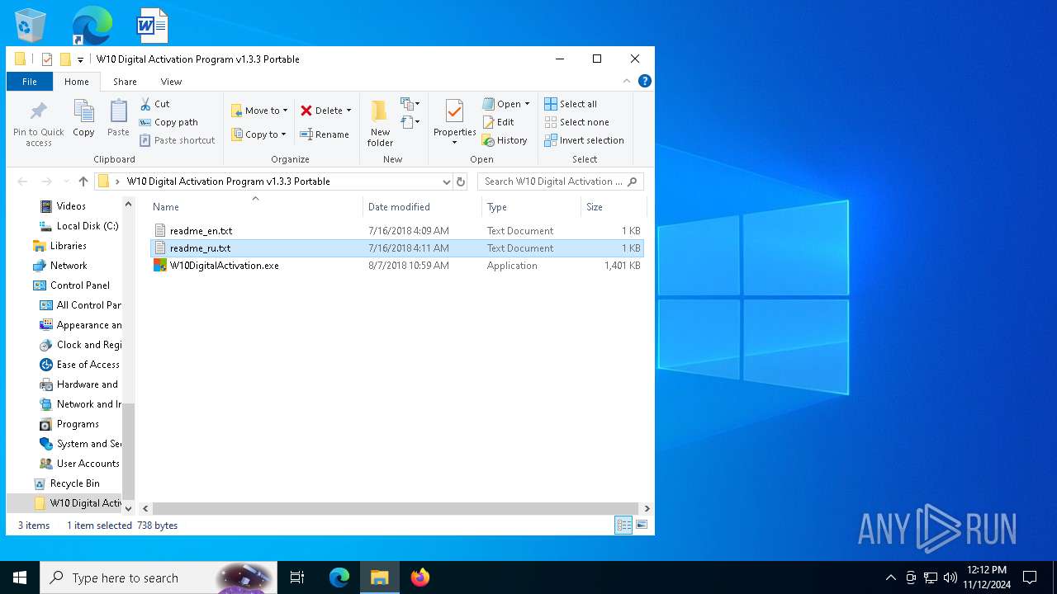This screenshot has height=594, width=1057.
Task: Select Control Panel in navigation pane
Action: click(79, 285)
